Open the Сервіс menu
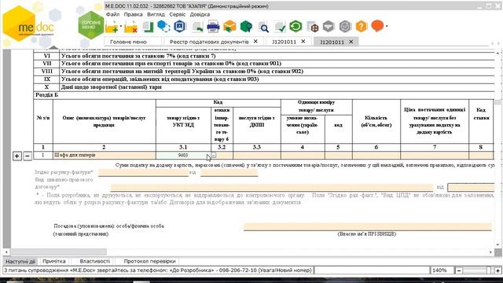This screenshot has height=283, width=503. (178, 14)
